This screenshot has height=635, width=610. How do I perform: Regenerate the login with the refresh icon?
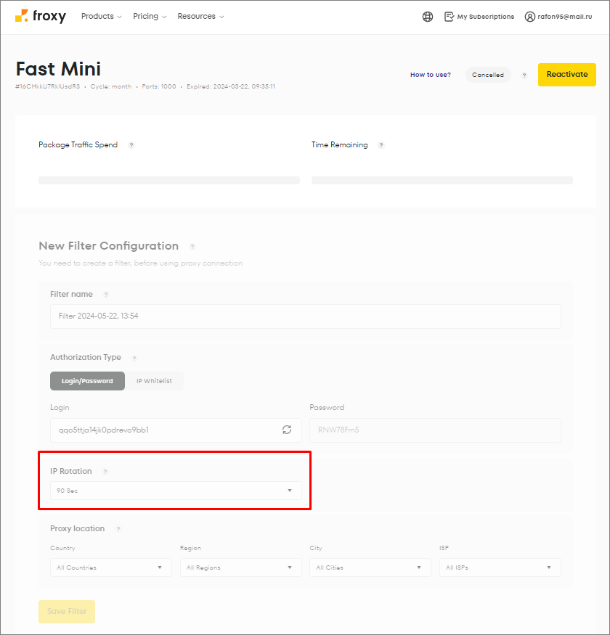(x=287, y=430)
